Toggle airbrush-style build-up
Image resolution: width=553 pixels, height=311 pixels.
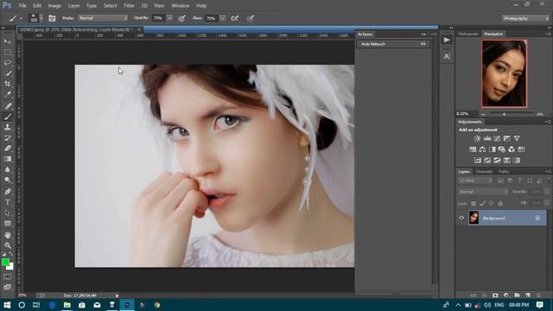pos(234,18)
